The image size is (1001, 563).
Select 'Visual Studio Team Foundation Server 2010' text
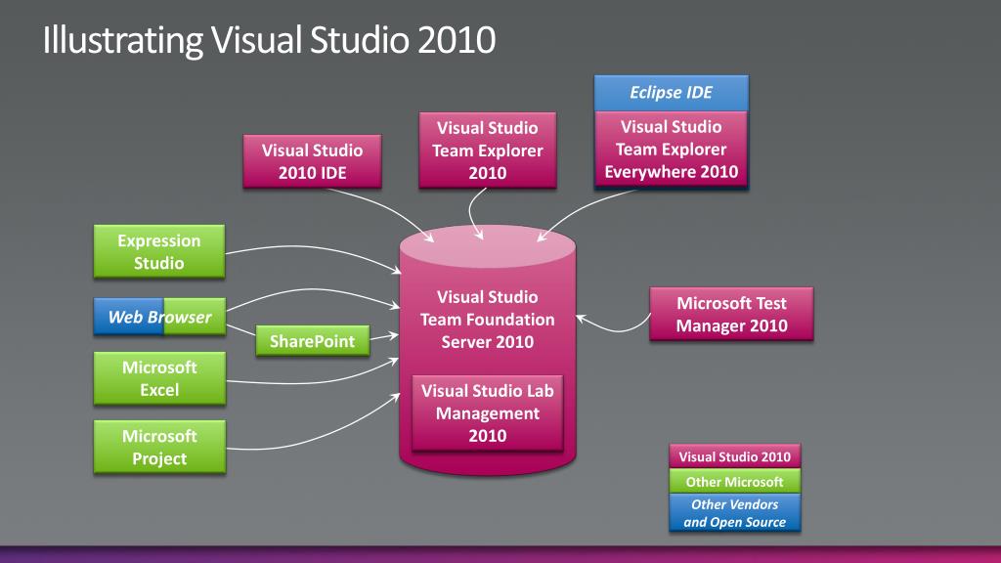tap(488, 320)
